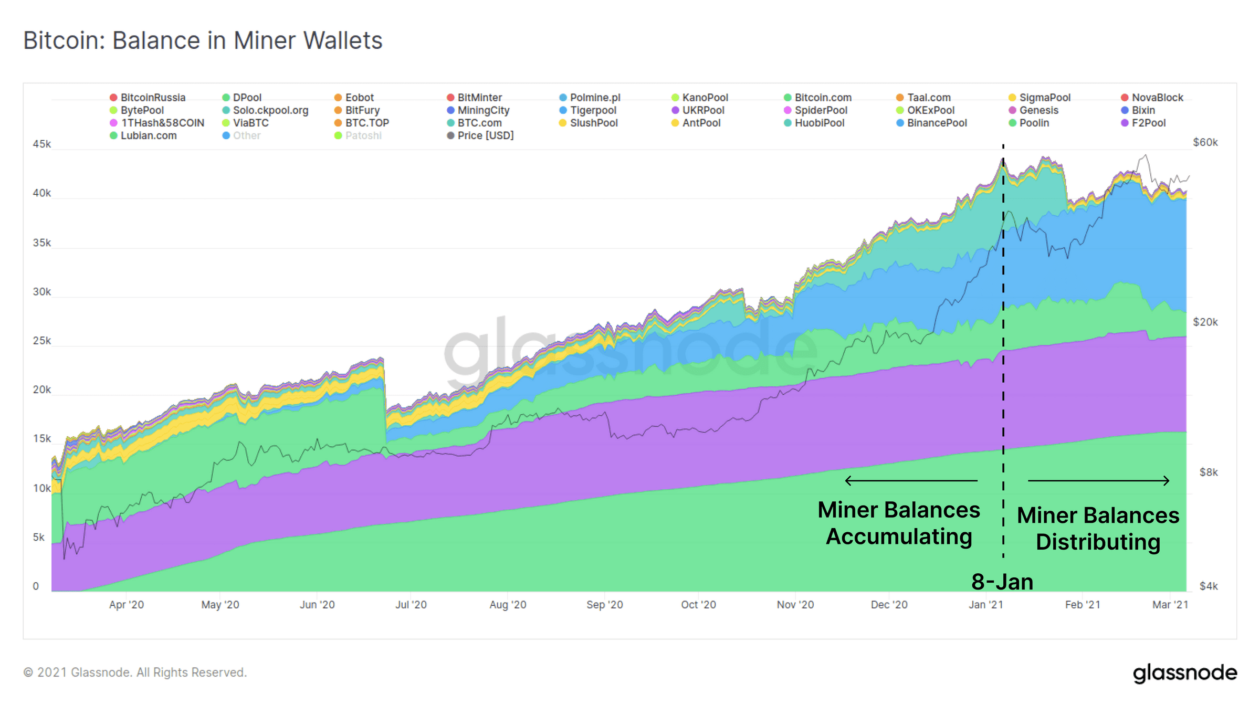Toggle the Price [USD] legend line
This screenshot has height=705, width=1260.
480,135
